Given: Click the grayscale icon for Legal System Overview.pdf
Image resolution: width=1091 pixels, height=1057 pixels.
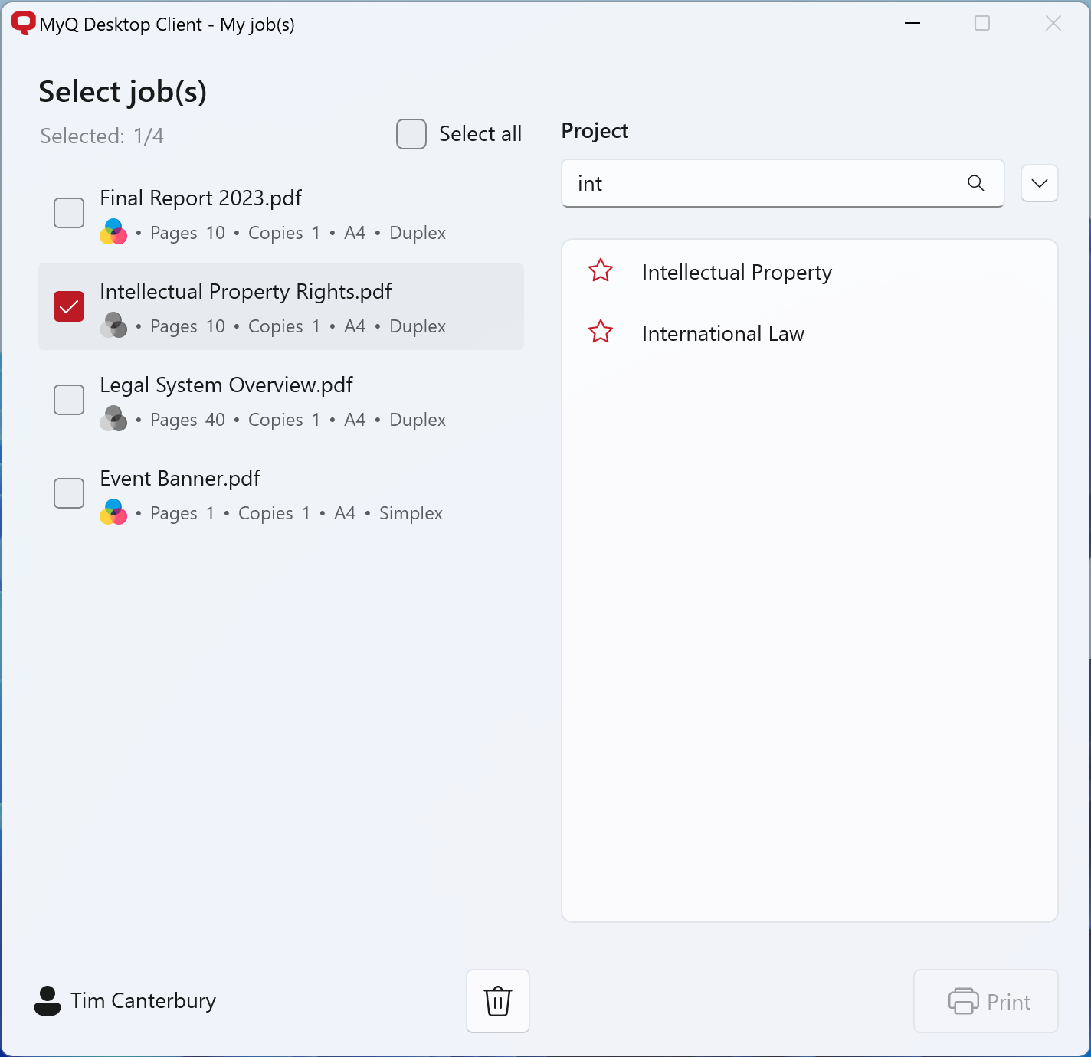Looking at the screenshot, I should point(113,419).
